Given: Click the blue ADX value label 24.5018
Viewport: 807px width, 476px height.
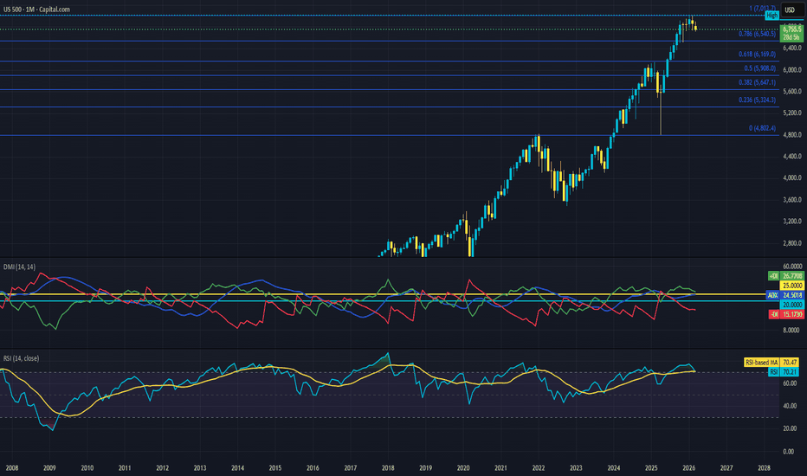Looking at the screenshot, I should pyautogui.click(x=792, y=295).
